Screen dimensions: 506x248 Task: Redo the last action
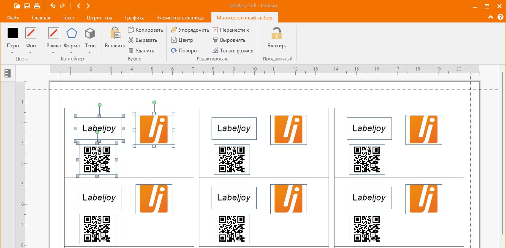(63, 6)
